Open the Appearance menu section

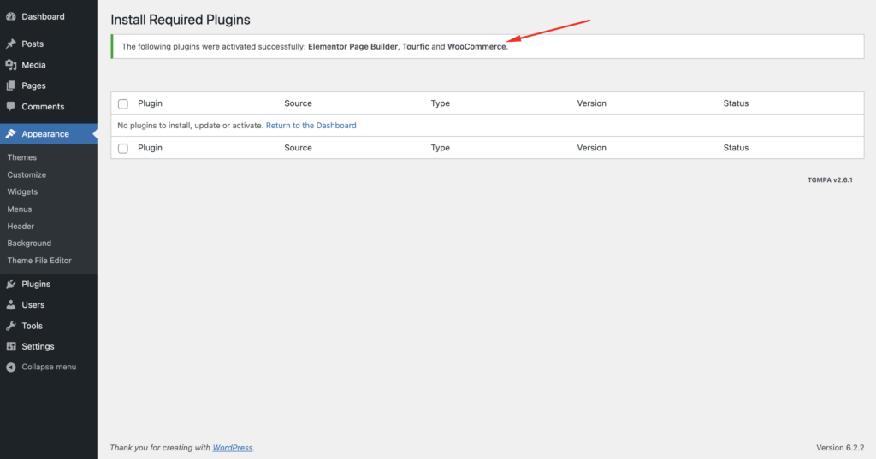click(x=49, y=134)
